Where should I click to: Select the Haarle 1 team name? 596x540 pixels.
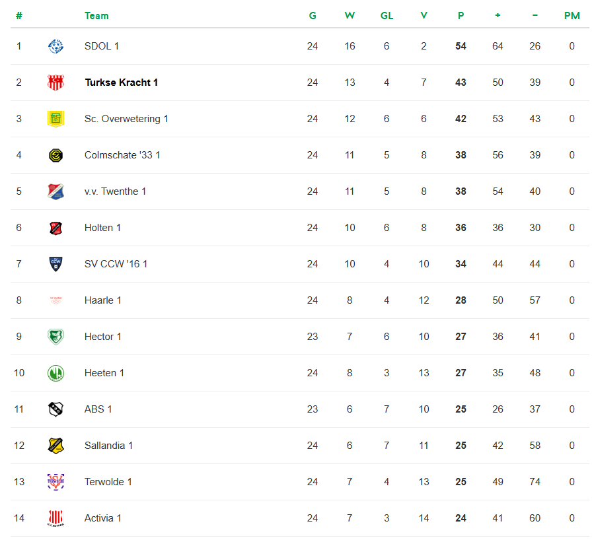click(102, 300)
